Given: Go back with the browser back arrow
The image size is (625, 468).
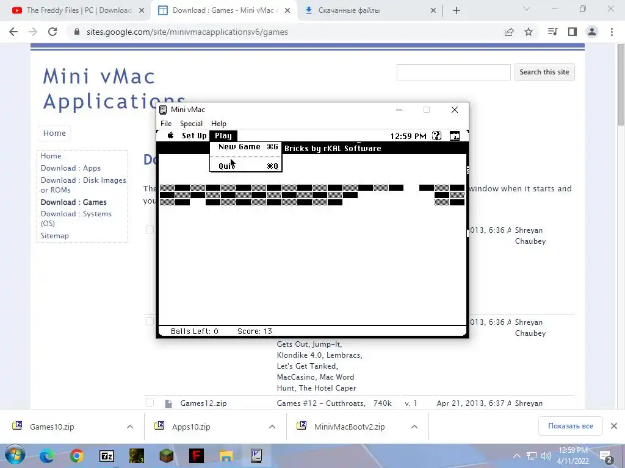Looking at the screenshot, I should 13,32.
